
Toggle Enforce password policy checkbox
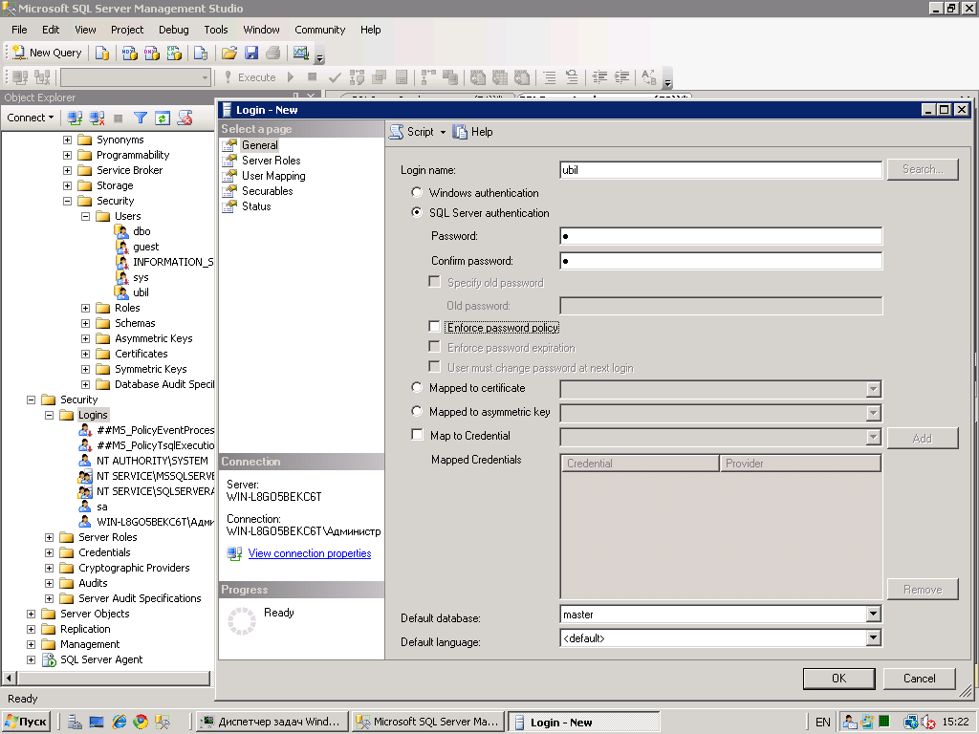435,327
